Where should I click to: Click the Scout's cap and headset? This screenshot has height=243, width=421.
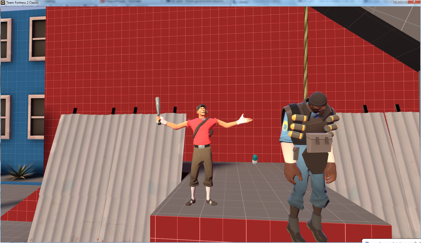point(202,108)
